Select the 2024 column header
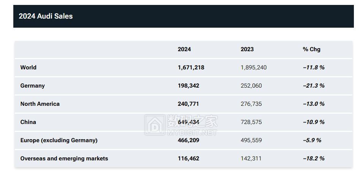 [x=184, y=49]
